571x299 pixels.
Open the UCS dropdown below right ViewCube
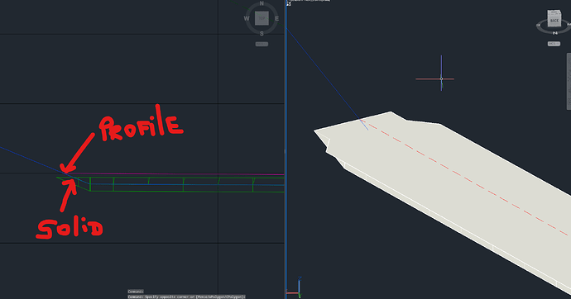(554, 44)
